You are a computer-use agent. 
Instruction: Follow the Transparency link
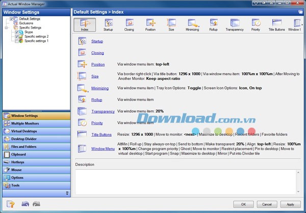[x=103, y=111]
